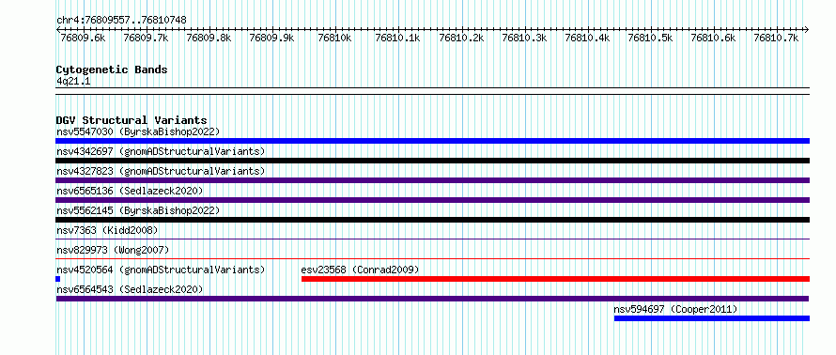836x355 pixels.
Task: Click the nsv829973 (Wong2007) label
Action: 113,250
